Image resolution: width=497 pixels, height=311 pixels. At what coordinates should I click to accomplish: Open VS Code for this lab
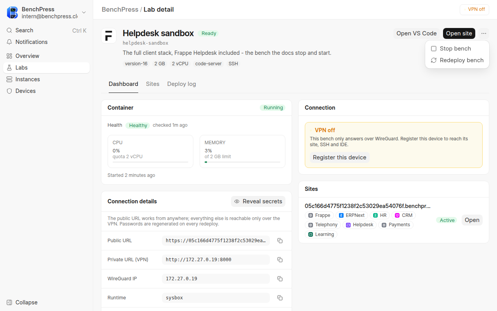click(416, 33)
